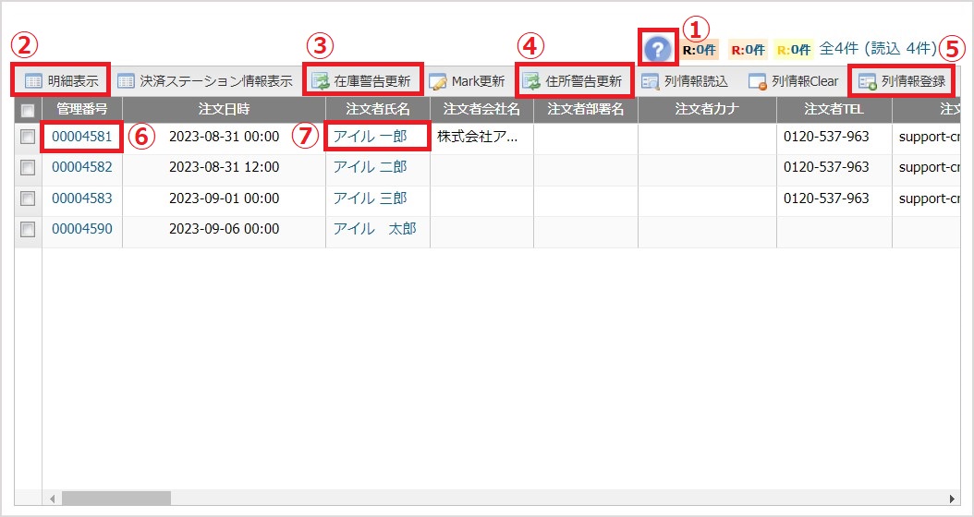Sort by 注文者氏名 column header
The image size is (974, 517).
click(378, 110)
